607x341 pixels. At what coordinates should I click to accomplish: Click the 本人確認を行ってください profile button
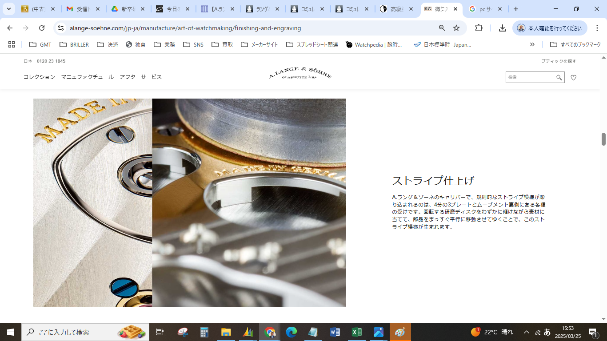click(x=550, y=28)
